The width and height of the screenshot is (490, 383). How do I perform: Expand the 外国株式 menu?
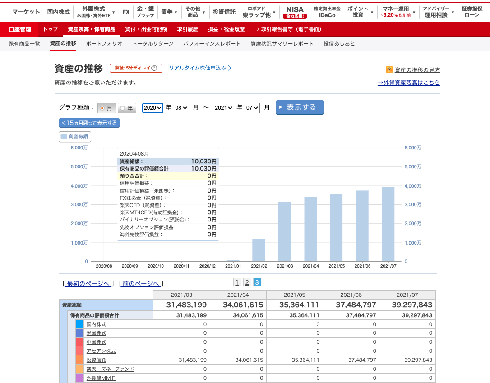coord(95,12)
